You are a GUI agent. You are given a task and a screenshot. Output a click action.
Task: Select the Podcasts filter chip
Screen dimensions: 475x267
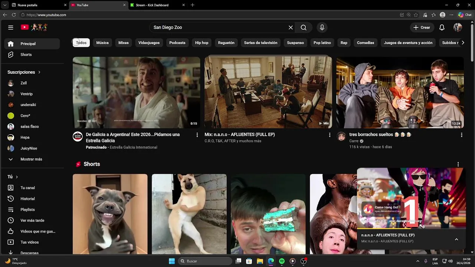tap(177, 43)
